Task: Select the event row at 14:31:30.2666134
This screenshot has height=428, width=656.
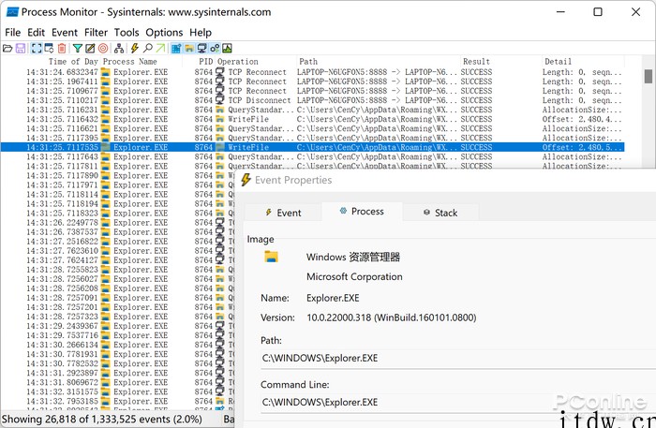Action: tap(117, 345)
